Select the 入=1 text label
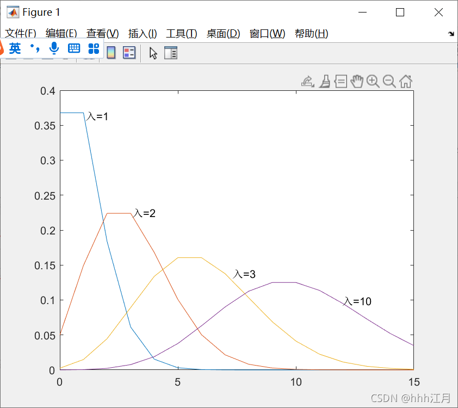 (97, 116)
